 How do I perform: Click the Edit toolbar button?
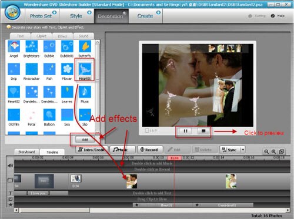[178, 150]
